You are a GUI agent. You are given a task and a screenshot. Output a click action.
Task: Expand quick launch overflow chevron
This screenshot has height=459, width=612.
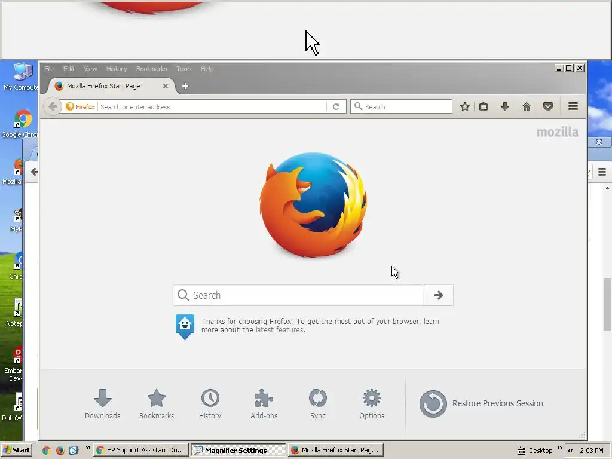point(88,448)
